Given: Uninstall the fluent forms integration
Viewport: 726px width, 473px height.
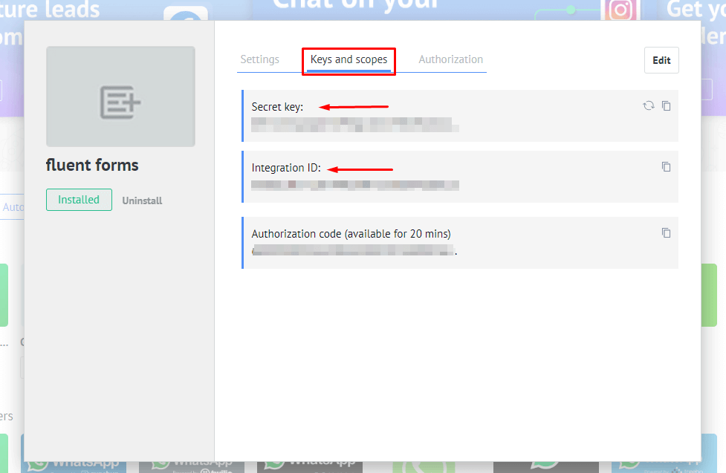Looking at the screenshot, I should pyautogui.click(x=142, y=200).
